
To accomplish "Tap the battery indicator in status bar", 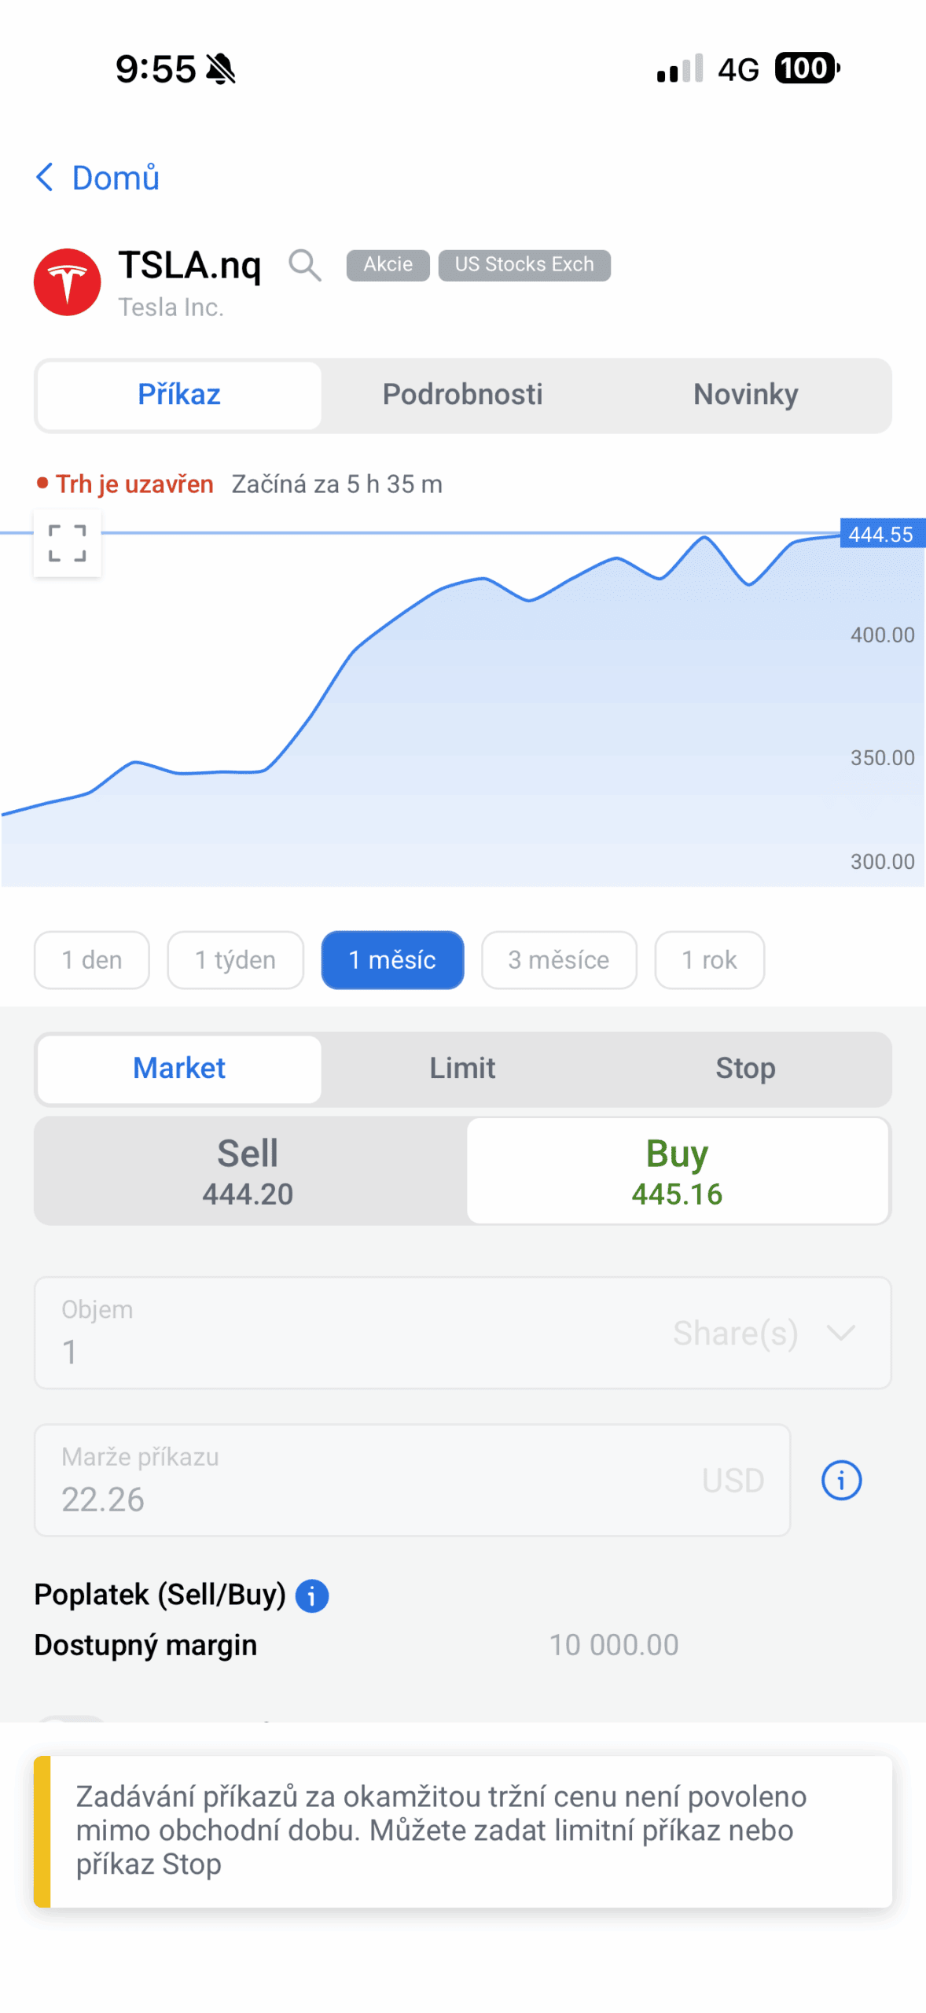I will 807,68.
